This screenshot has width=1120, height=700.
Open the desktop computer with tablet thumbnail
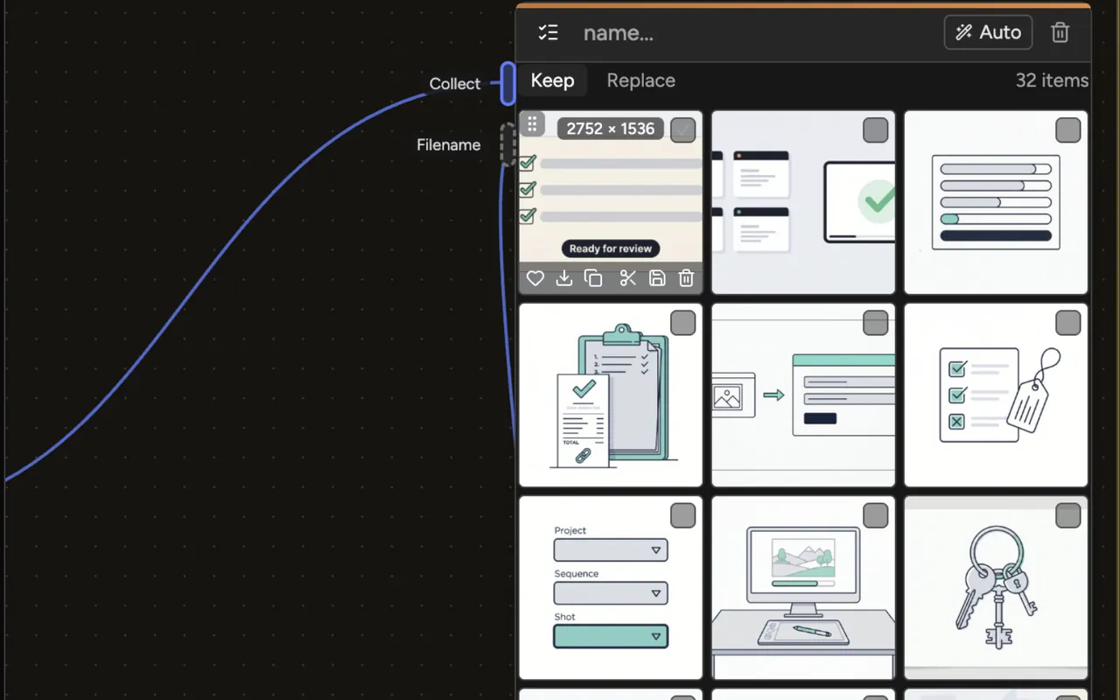pos(803,587)
